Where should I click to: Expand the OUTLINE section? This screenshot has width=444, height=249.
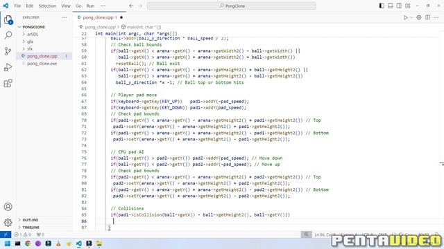coord(31,220)
